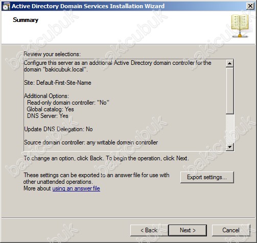Open the Export settings dialog
The width and height of the screenshot is (257, 243).
coord(207,177)
